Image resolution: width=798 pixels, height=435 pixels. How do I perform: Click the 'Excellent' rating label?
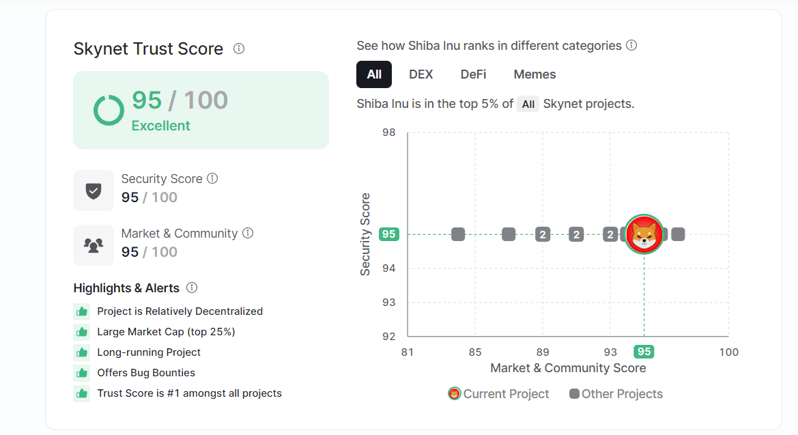[161, 125]
